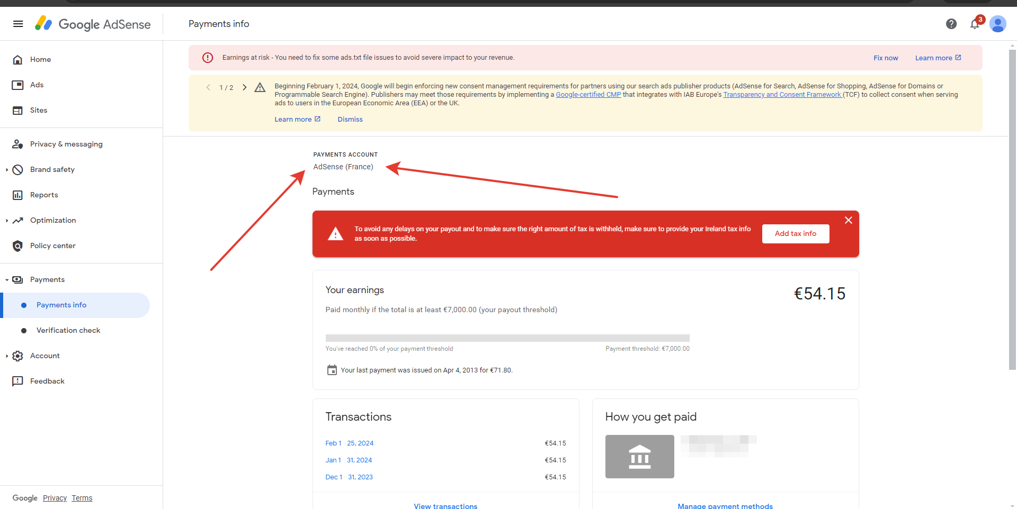Dismiss the consent requirements notice
Image resolution: width=1017 pixels, height=509 pixels.
350,119
